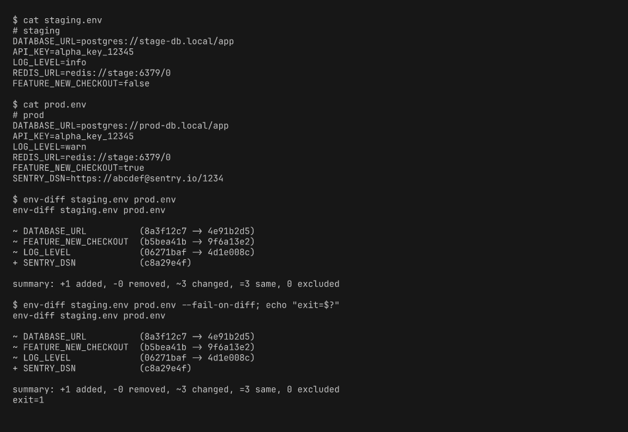Click the REDIS_URL line in staging.env output

pos(92,73)
